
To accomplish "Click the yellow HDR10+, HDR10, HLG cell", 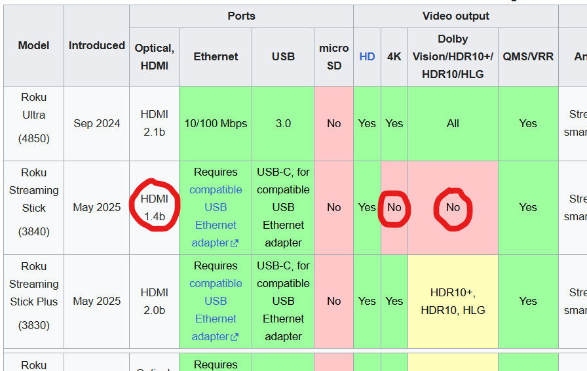I will point(453,301).
